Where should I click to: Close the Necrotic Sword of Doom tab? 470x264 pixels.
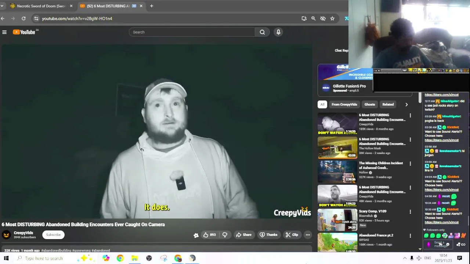[71, 6]
